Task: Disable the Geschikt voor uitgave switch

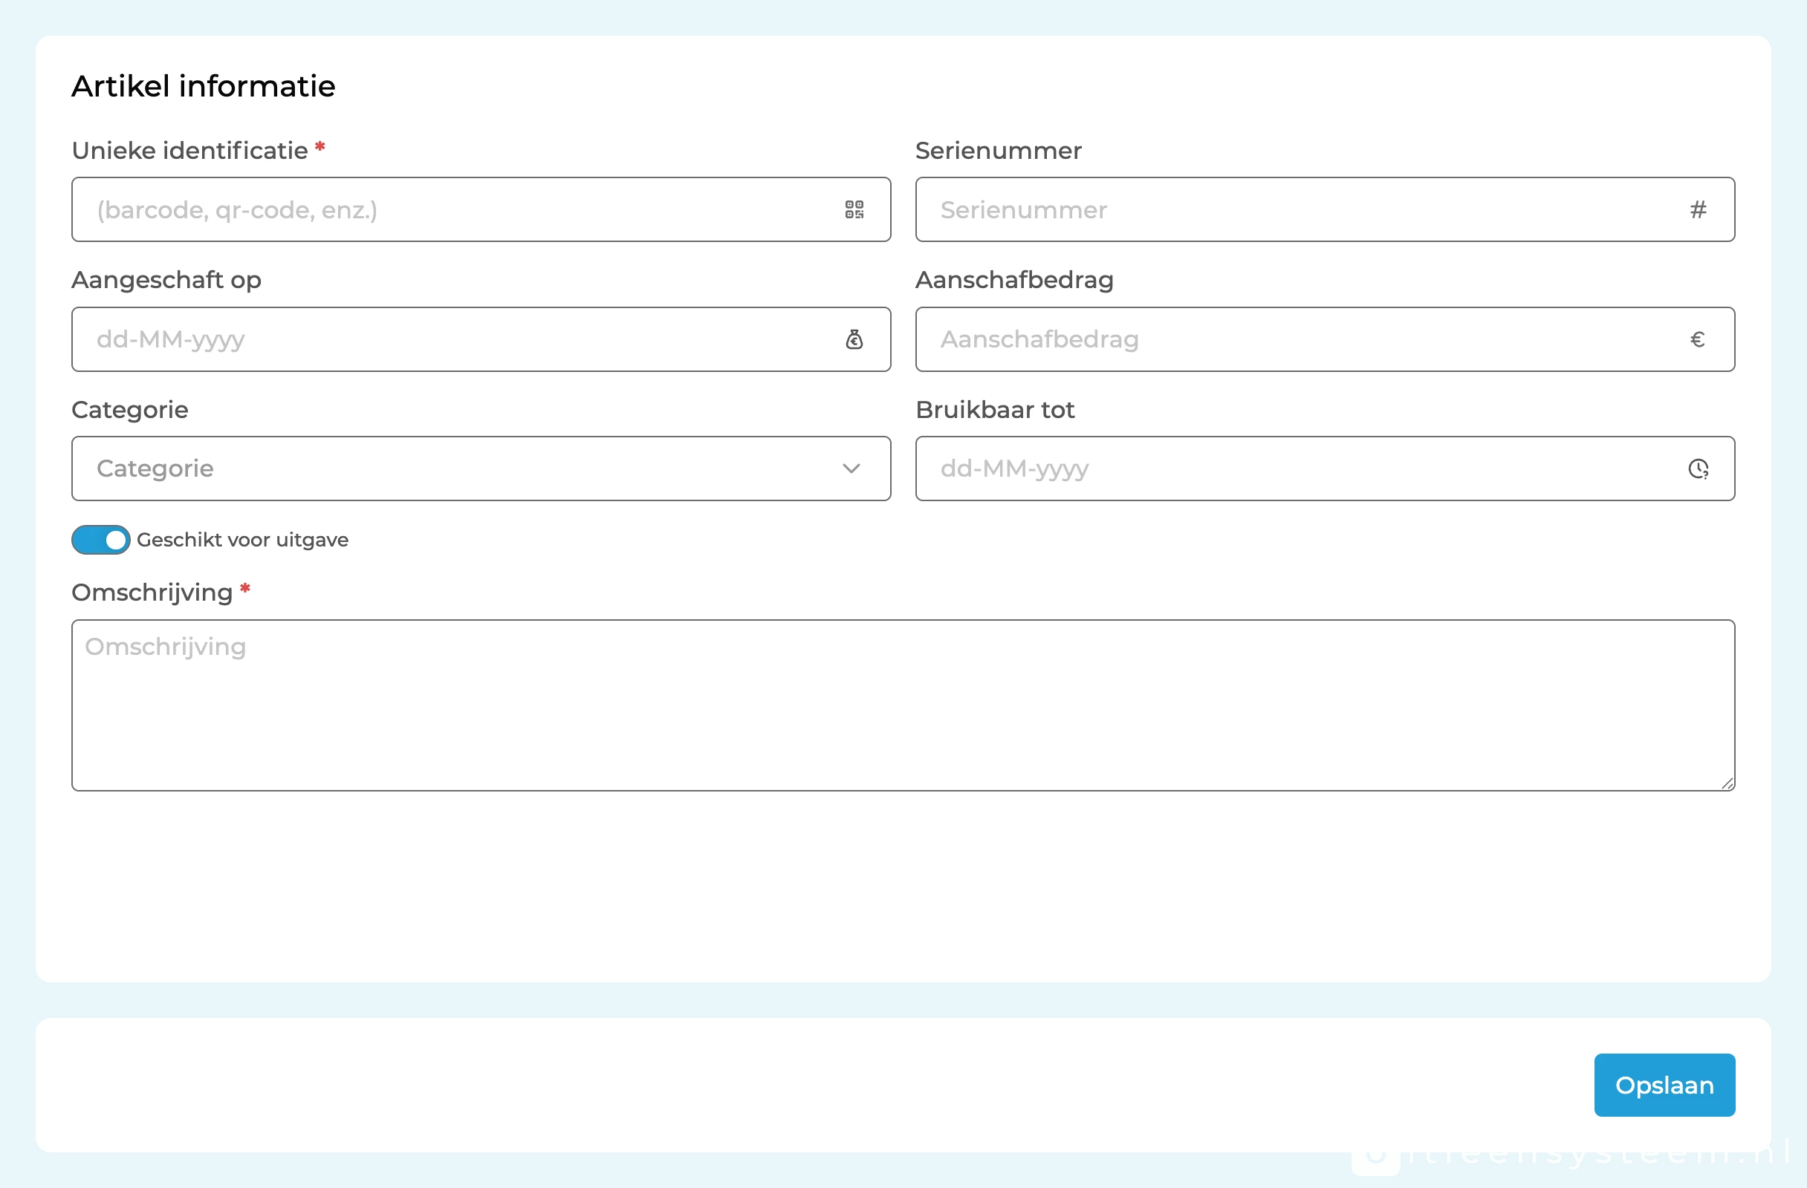Action: click(x=101, y=540)
